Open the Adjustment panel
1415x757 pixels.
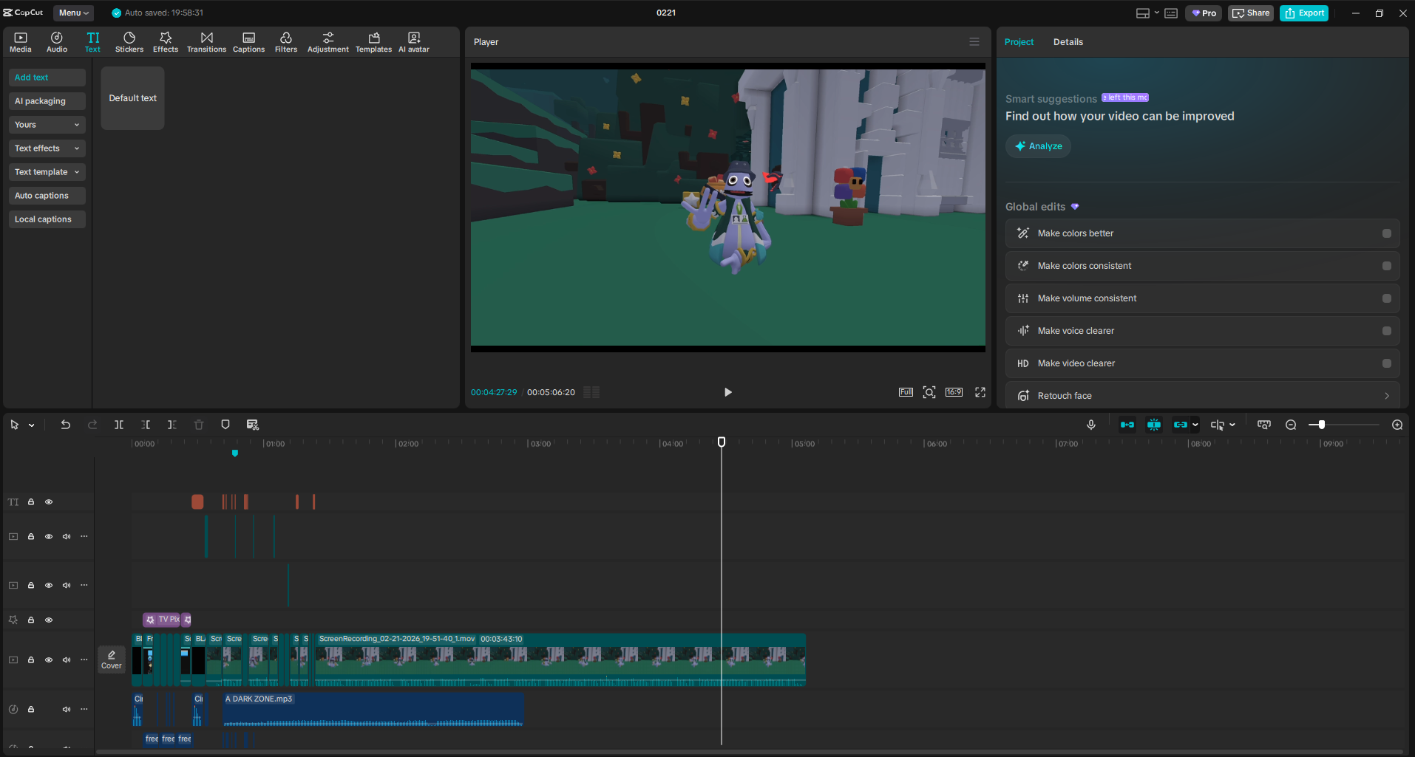[328, 42]
